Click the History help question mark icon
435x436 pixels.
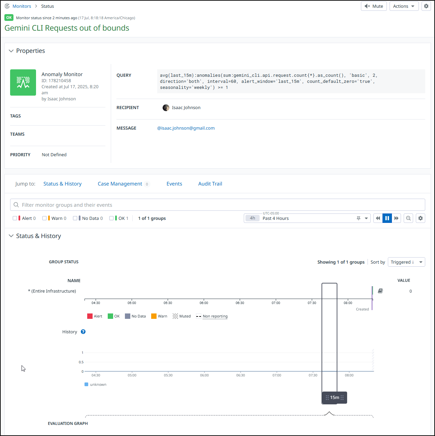[x=83, y=332]
